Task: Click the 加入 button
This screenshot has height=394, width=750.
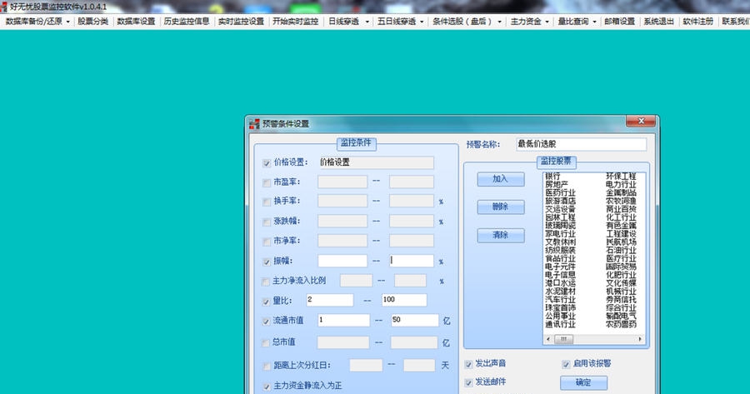Action: (x=501, y=179)
